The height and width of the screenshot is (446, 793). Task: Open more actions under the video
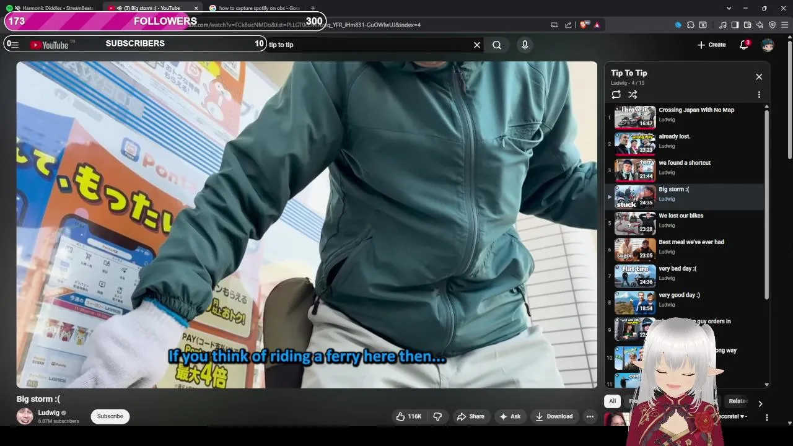[590, 416]
